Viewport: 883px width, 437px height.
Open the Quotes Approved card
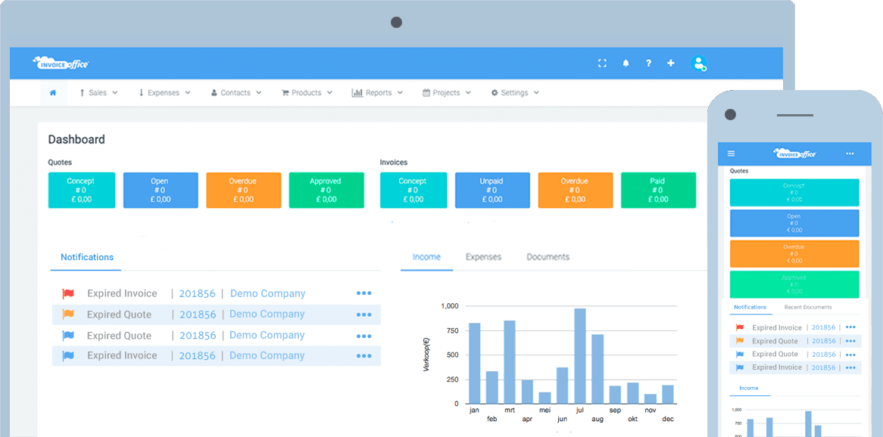(x=326, y=190)
